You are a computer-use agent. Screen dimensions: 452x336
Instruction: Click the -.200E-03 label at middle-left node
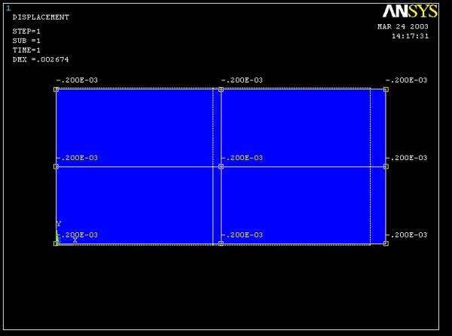click(x=77, y=158)
